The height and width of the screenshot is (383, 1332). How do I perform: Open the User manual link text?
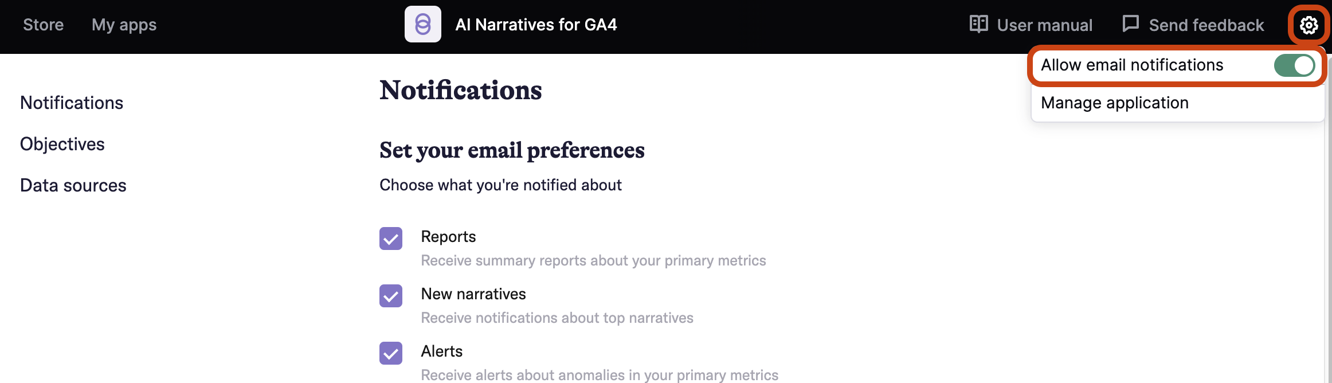coord(1045,25)
